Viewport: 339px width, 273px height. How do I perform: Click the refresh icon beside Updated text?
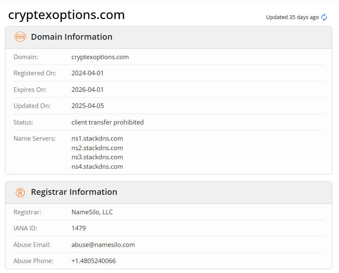click(x=324, y=17)
